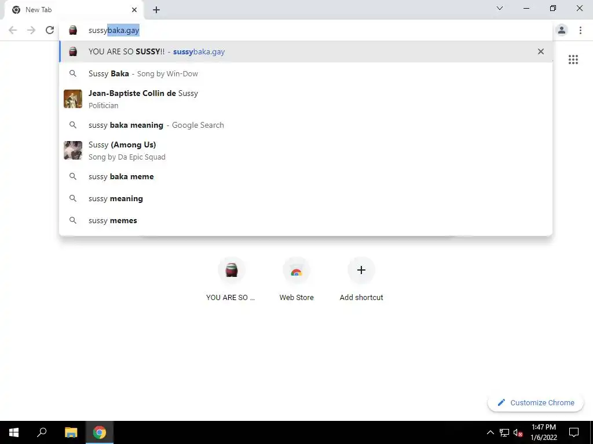Click magnifier icon beside Sussy Baka song

pos(73,73)
